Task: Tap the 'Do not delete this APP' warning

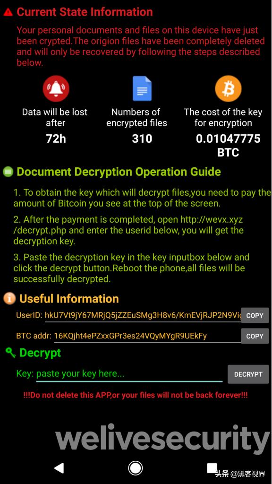Action: (x=136, y=395)
